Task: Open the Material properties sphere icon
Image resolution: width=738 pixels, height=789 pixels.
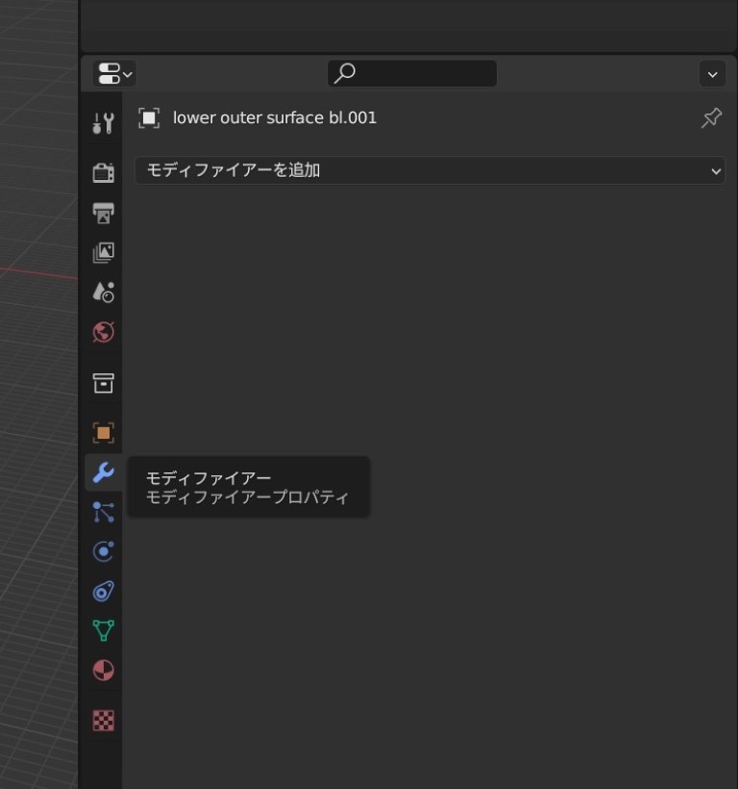Action: click(x=103, y=670)
